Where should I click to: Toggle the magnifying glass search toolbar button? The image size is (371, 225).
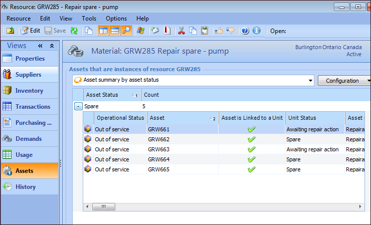click(x=126, y=31)
